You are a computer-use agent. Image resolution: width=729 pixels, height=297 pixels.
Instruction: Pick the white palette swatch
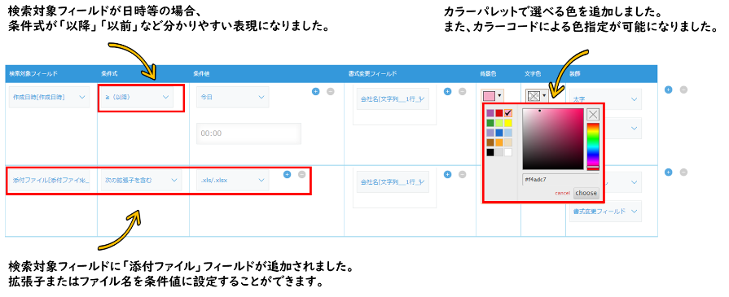click(508, 152)
